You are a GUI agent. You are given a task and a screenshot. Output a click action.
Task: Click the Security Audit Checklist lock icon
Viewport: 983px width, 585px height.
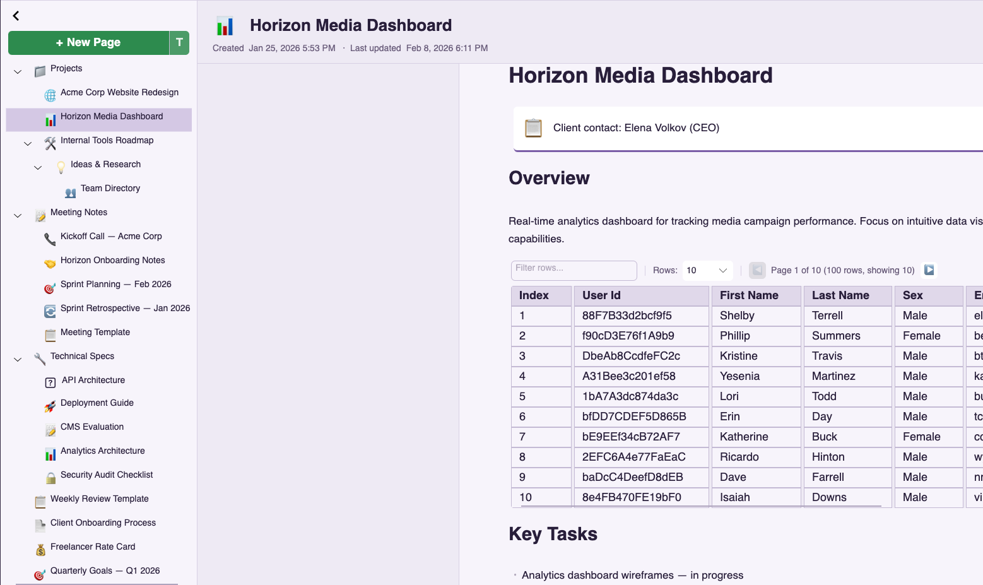tap(50, 475)
